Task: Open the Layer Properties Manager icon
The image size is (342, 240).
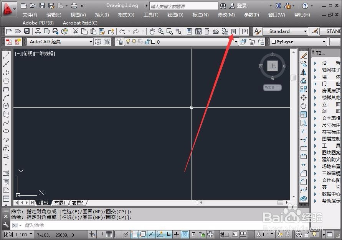Action: 119,42
